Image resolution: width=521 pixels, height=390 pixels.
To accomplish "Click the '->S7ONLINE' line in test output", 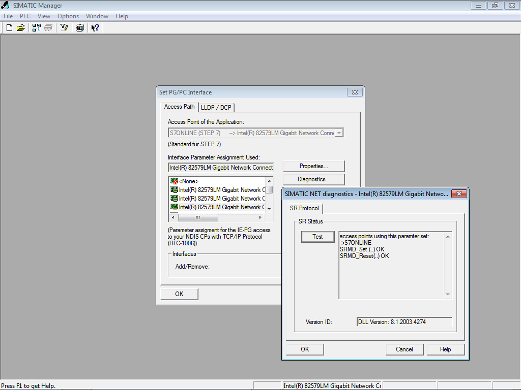I will click(356, 243).
